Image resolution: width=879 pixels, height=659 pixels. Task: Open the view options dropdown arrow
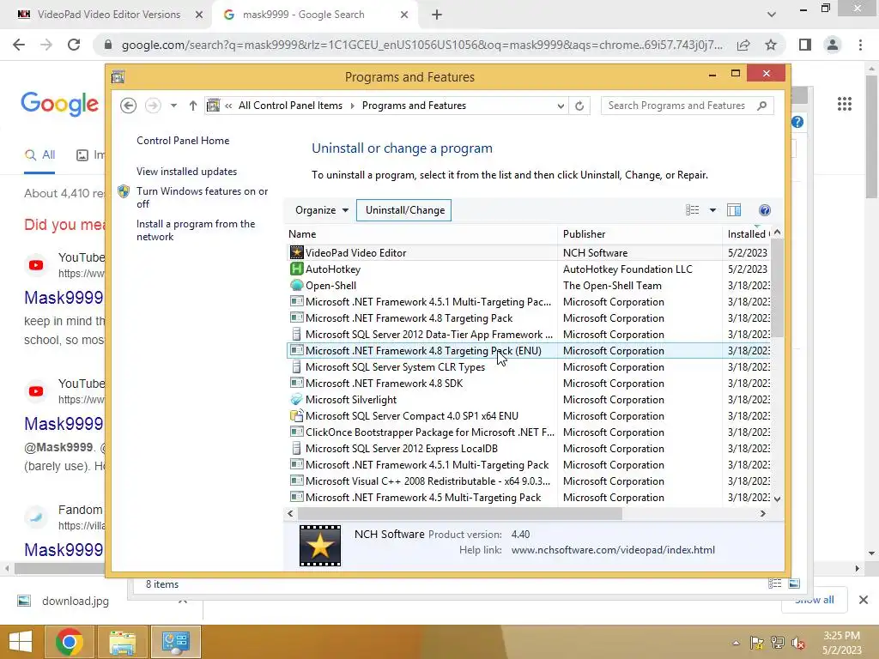click(x=712, y=210)
